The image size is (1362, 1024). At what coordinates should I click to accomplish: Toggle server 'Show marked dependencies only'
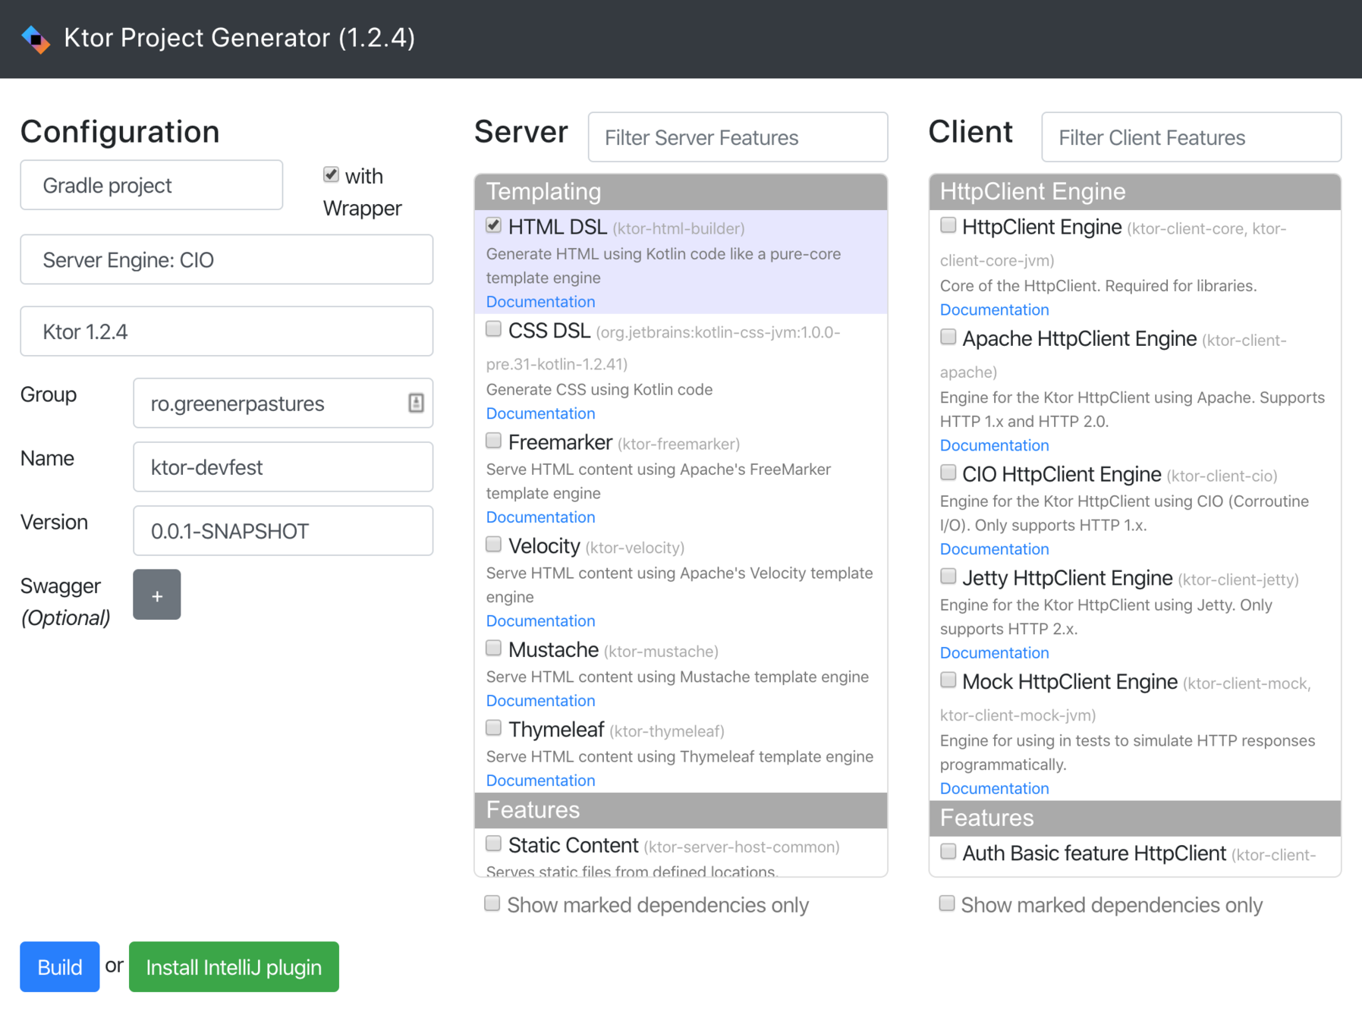pyautogui.click(x=492, y=903)
